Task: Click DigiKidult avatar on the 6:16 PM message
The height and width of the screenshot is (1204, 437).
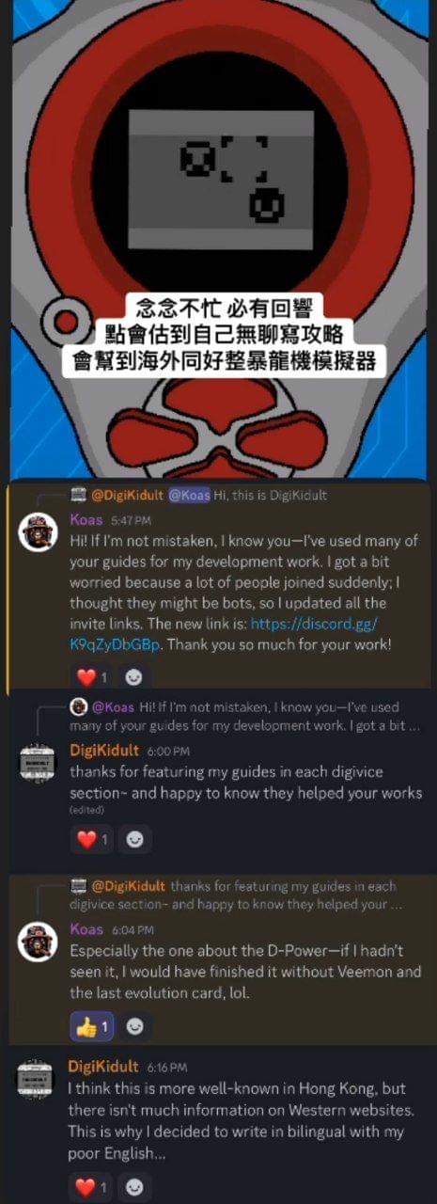Action: 39,1078
